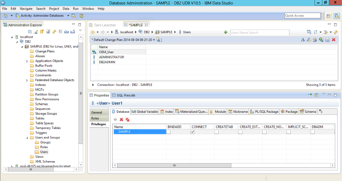Select Roles properties section
The image size is (342, 181).
(99, 118)
